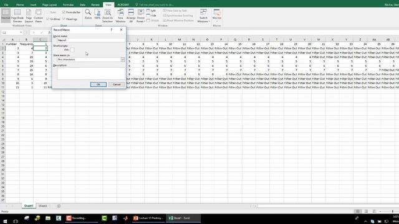Click the Macro name field
This screenshot has width=399, height=224.
91,40
